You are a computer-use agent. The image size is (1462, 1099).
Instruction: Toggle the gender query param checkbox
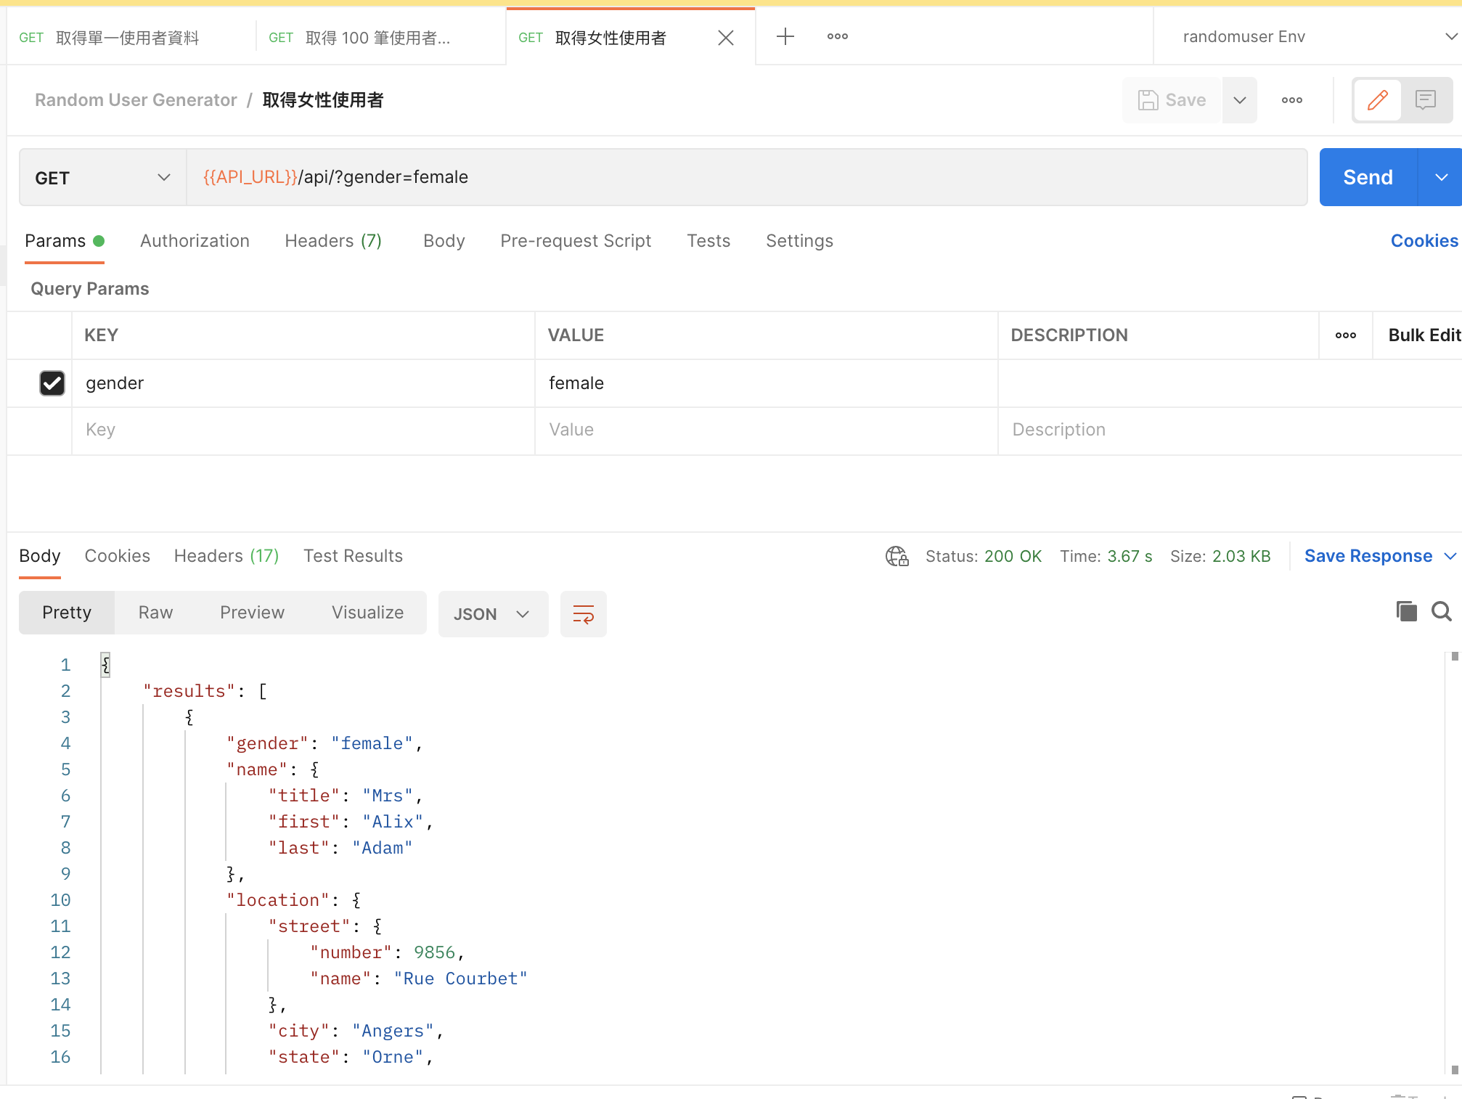(52, 382)
